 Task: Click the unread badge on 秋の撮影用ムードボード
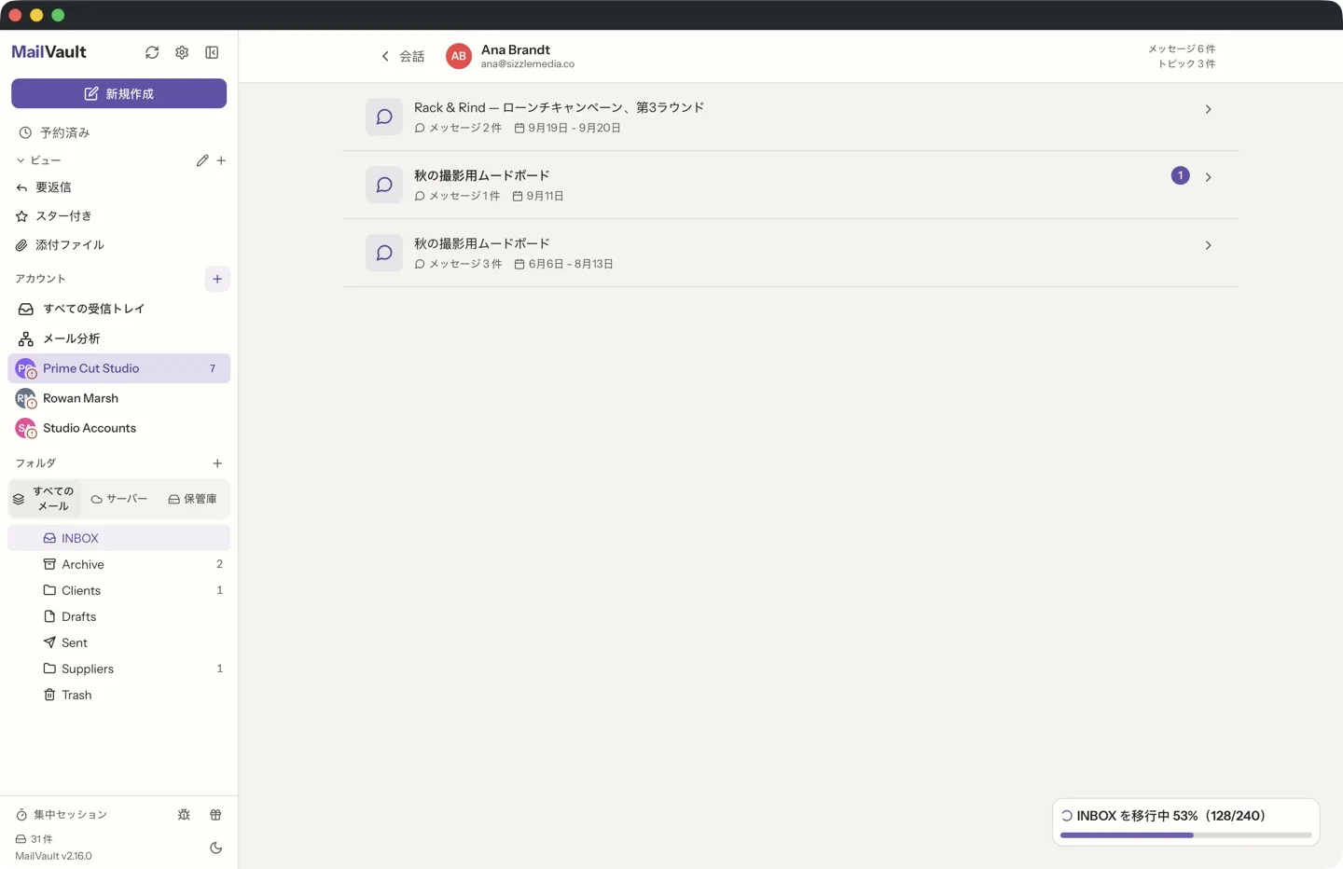tap(1180, 175)
